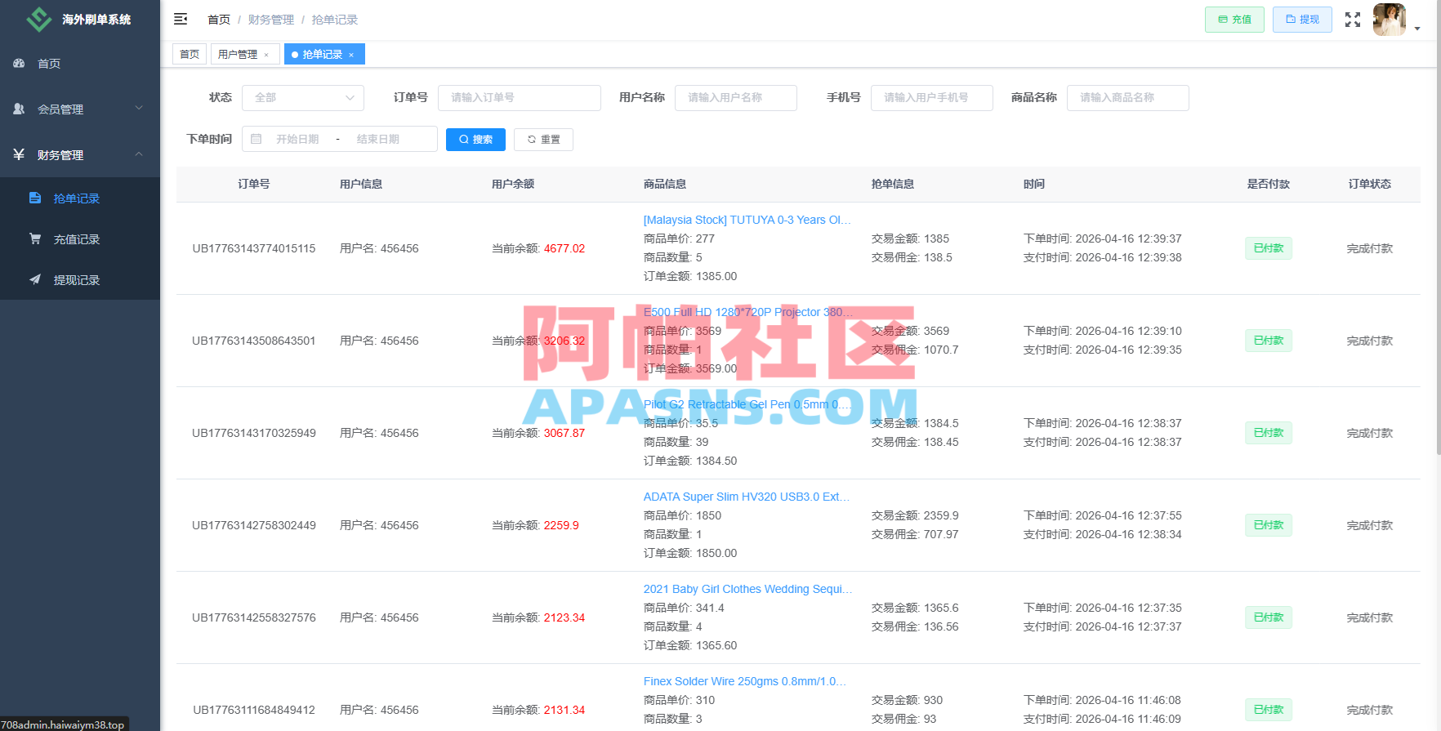Click the 抢单记录 document icon
The width and height of the screenshot is (1441, 731).
pos(35,198)
